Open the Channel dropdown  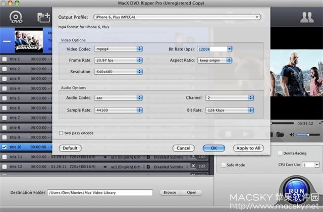point(229,98)
